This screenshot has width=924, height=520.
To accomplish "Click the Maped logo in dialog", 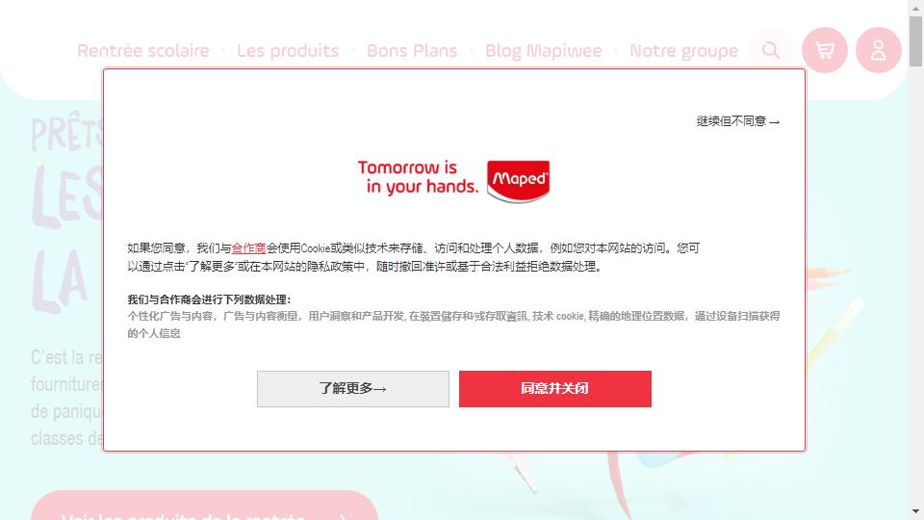I will click(518, 180).
